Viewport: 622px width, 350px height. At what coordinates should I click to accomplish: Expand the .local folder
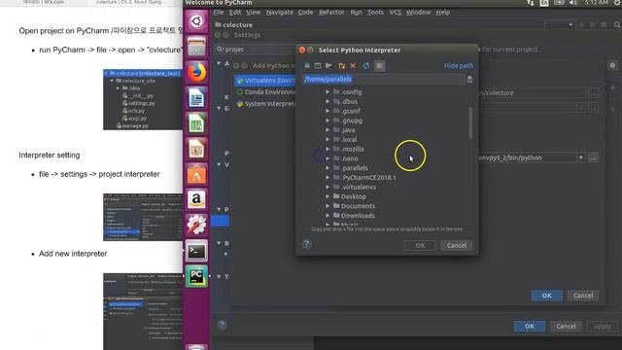(x=328, y=139)
